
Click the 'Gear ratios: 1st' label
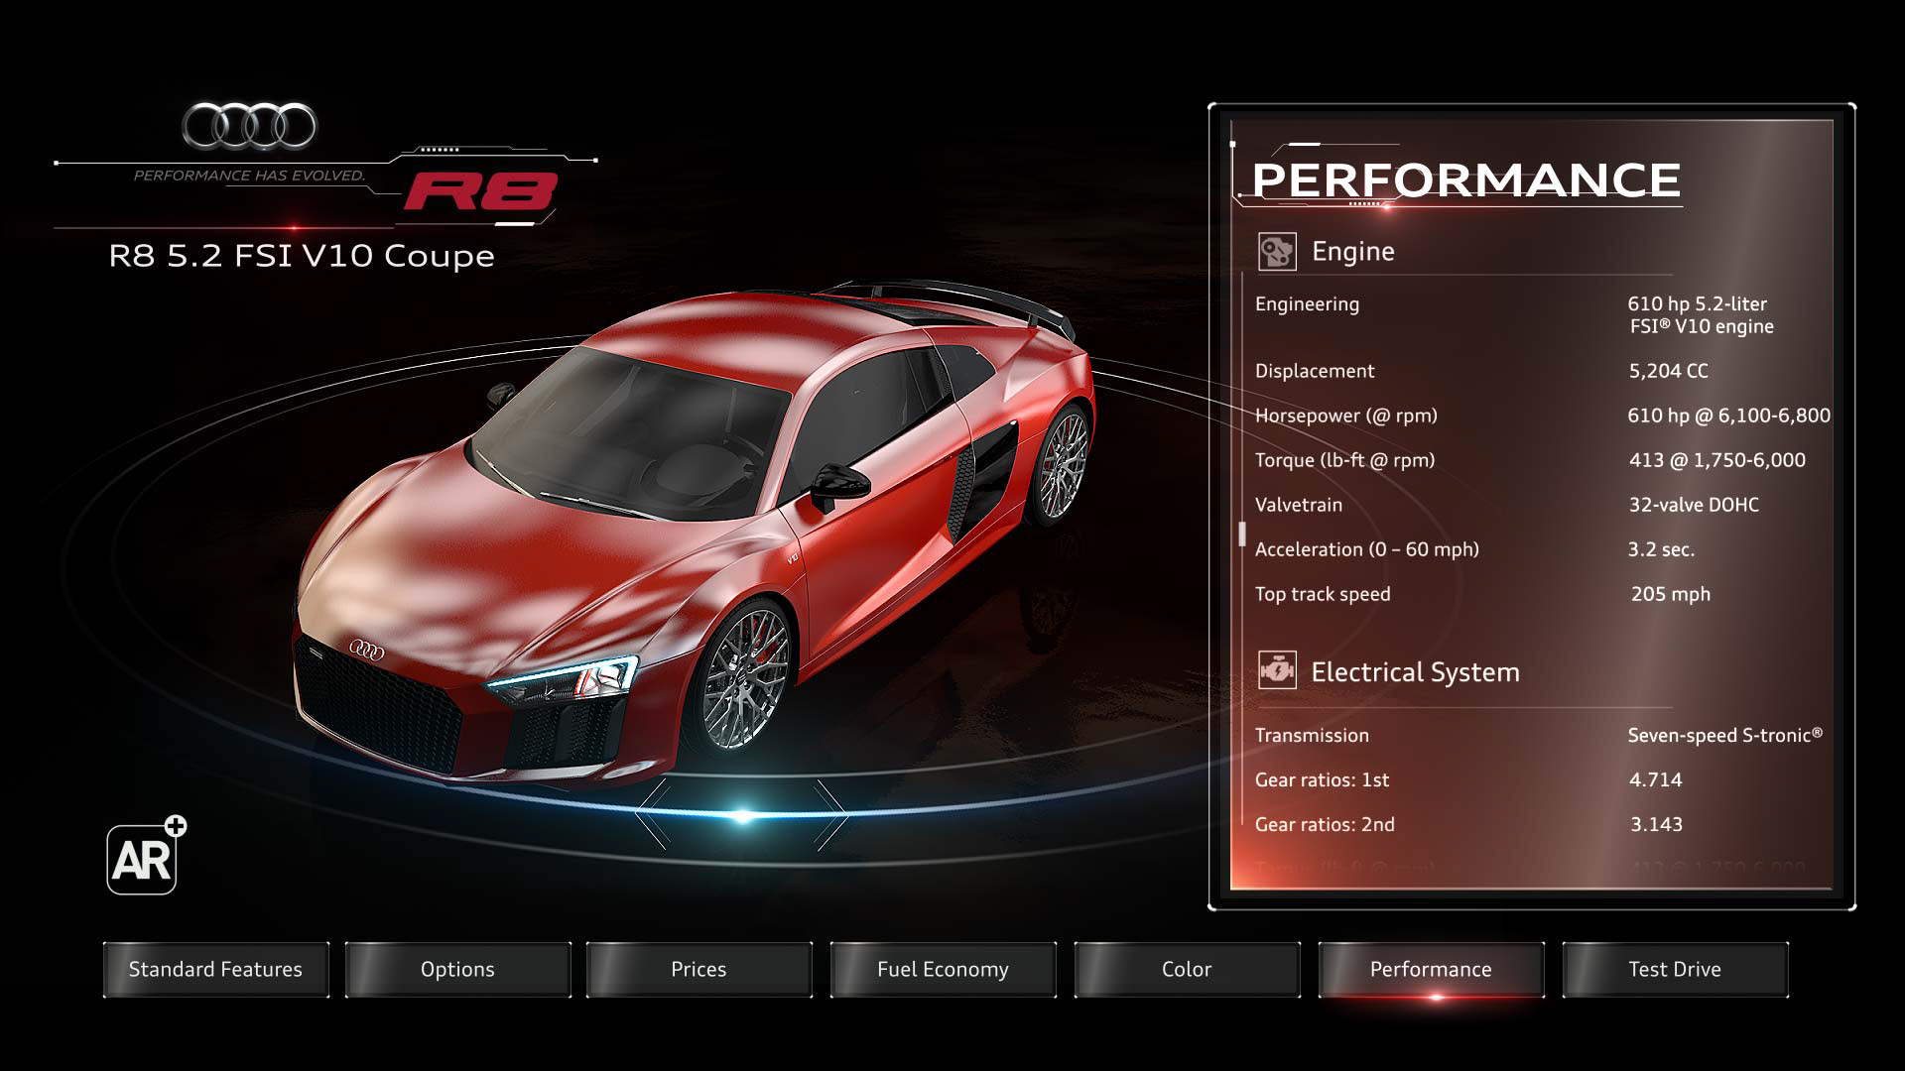pos(1322,780)
